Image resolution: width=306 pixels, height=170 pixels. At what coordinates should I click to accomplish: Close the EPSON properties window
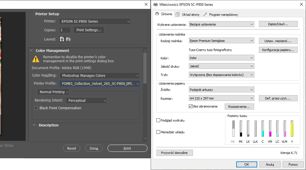click(301, 4)
